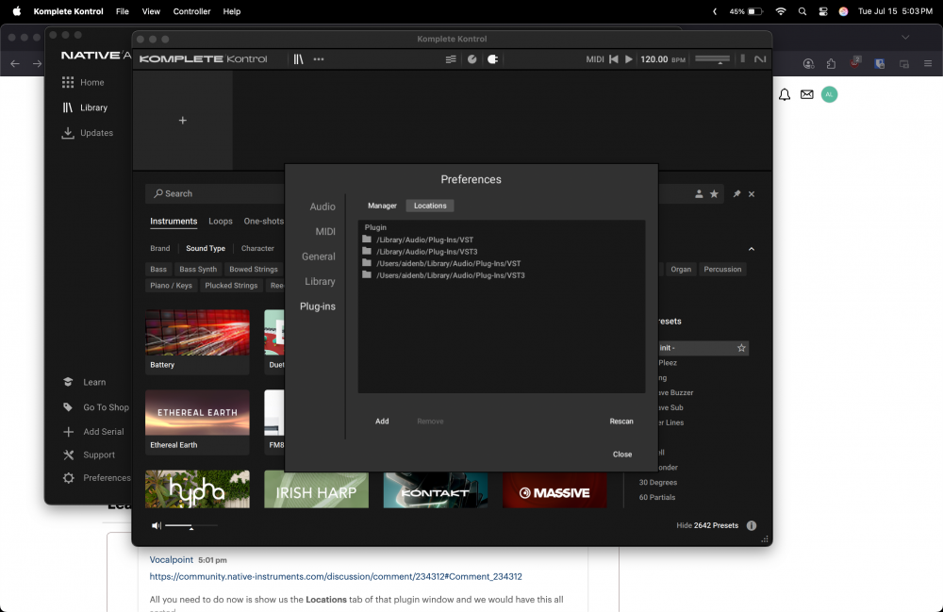Image resolution: width=943 pixels, height=612 pixels.
Task: Switch to Instruments tab
Action: pos(174,222)
